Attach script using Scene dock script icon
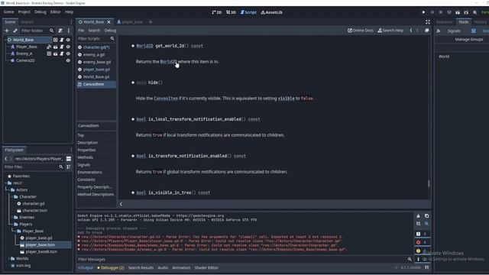 pos(60,31)
